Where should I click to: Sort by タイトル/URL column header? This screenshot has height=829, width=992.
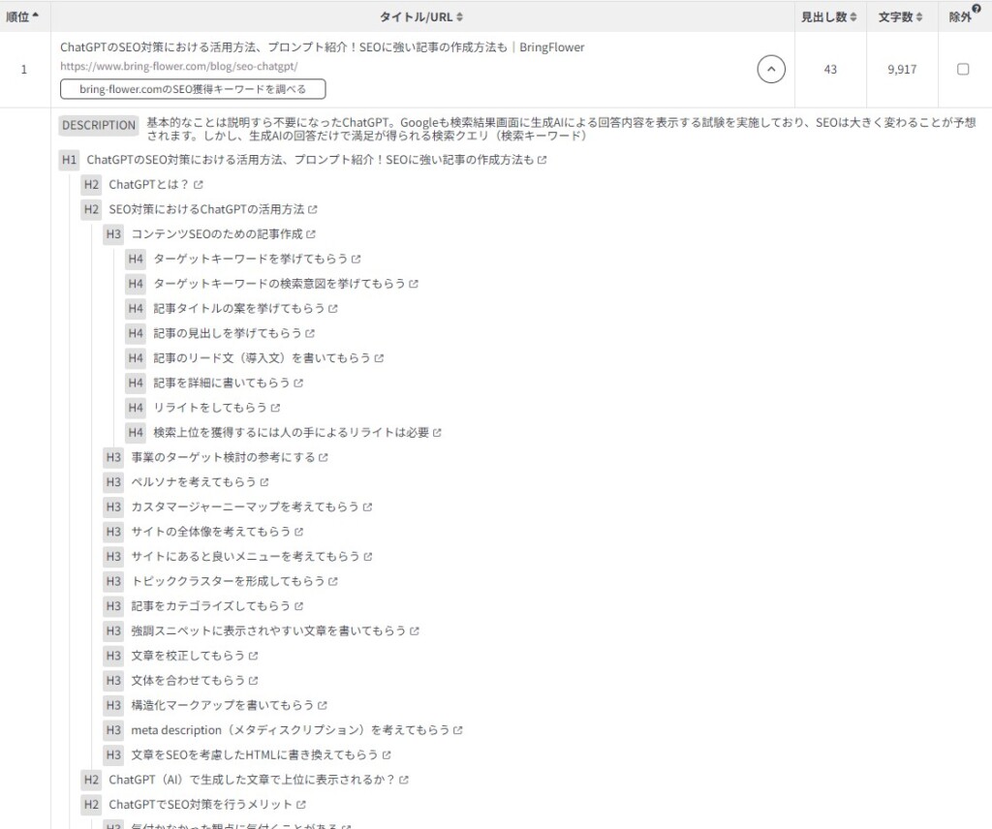point(421,17)
